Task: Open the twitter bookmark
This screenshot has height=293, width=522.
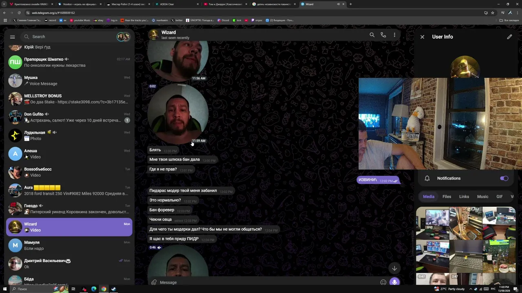Action: (x=177, y=20)
